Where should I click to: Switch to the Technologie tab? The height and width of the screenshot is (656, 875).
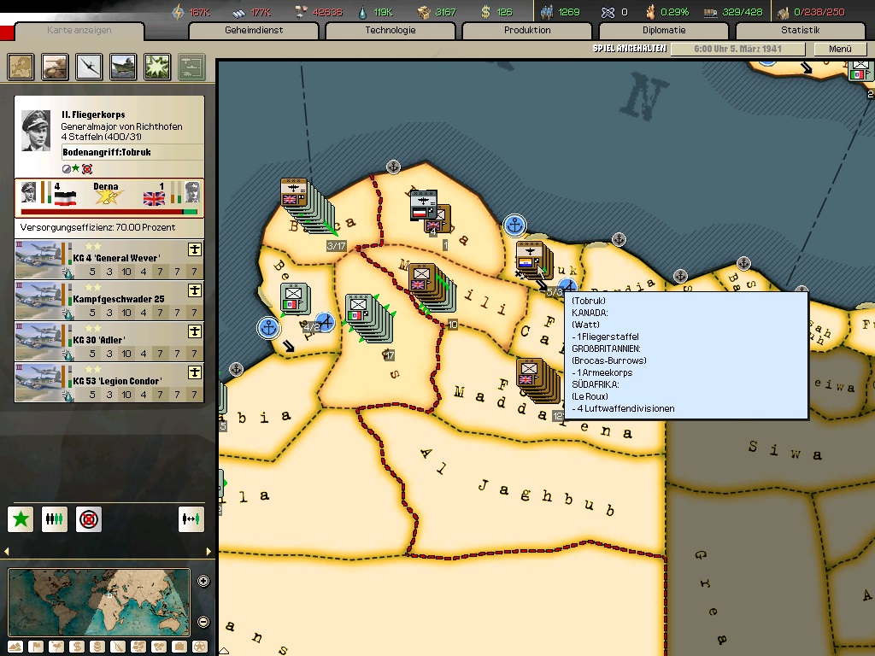click(x=390, y=31)
